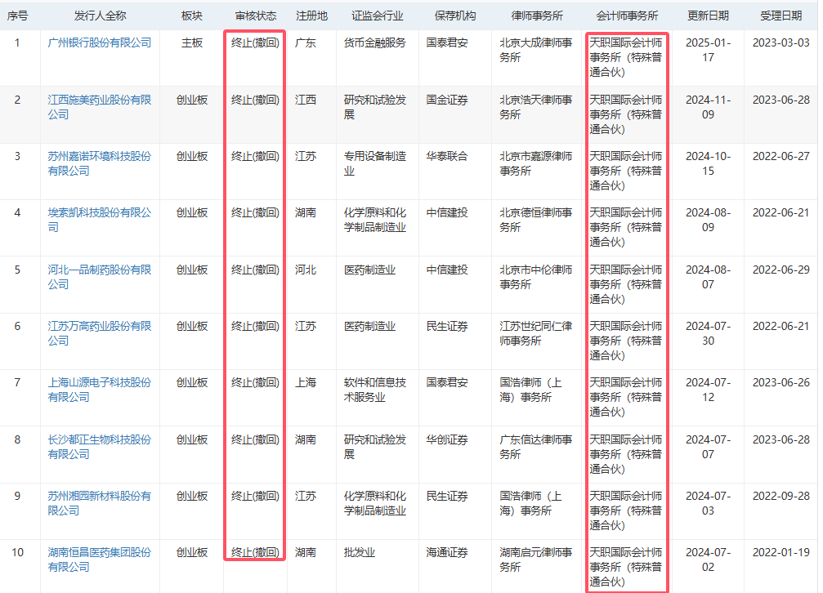This screenshot has height=593, width=823.
Task: Select 终止(撤回) status for 广州银行 row
Action: [255, 42]
